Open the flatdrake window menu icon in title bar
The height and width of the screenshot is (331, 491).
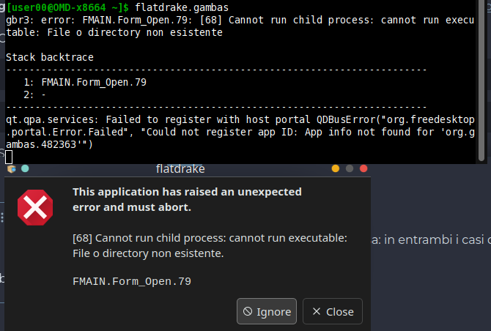[11, 169]
